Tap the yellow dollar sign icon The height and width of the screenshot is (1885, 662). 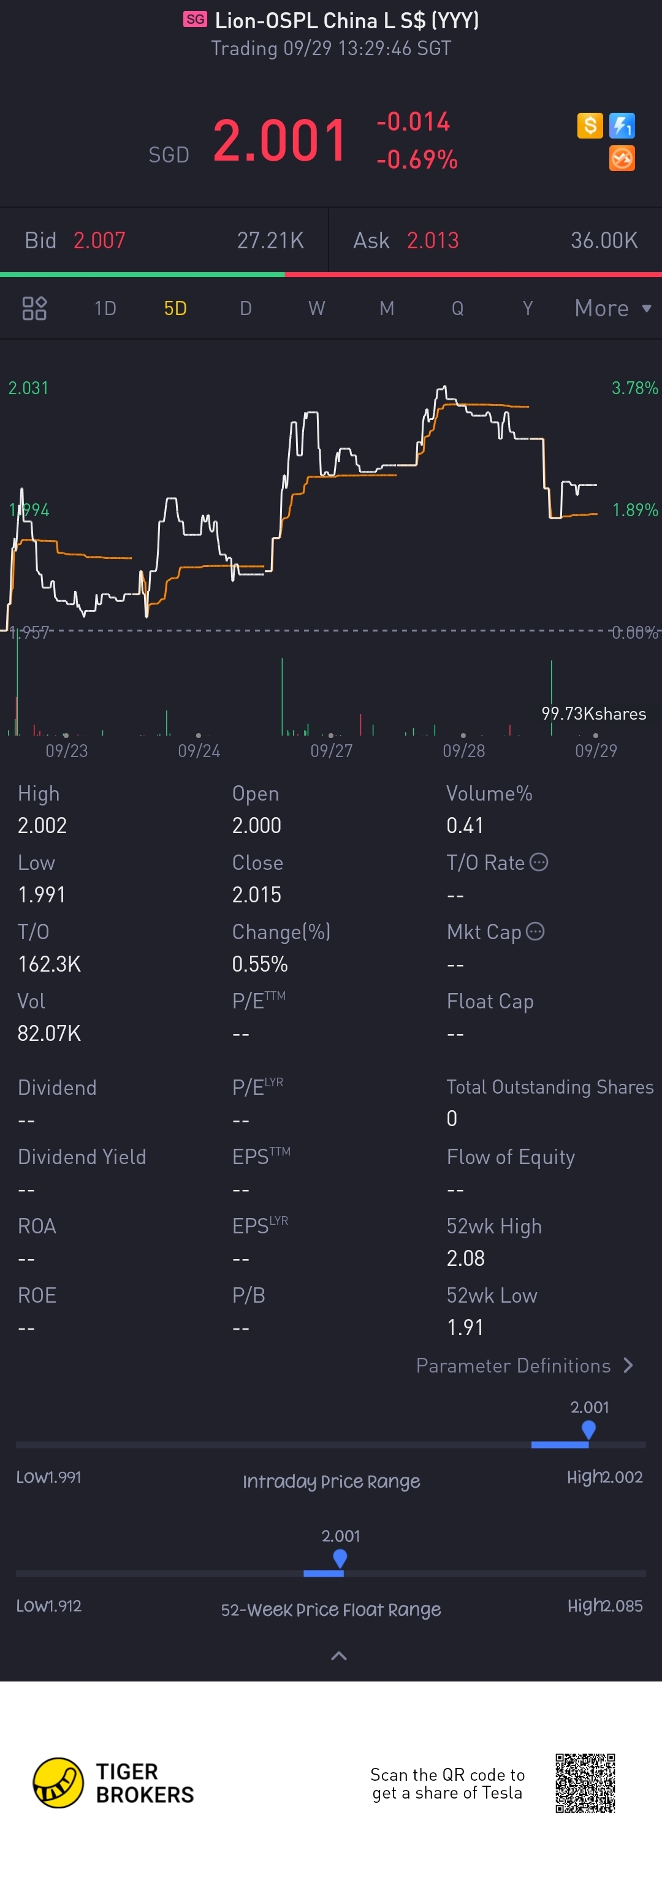(x=590, y=125)
